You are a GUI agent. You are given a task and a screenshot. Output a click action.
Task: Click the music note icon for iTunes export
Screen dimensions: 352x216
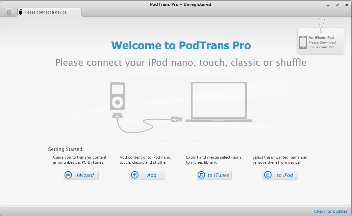[202, 175]
